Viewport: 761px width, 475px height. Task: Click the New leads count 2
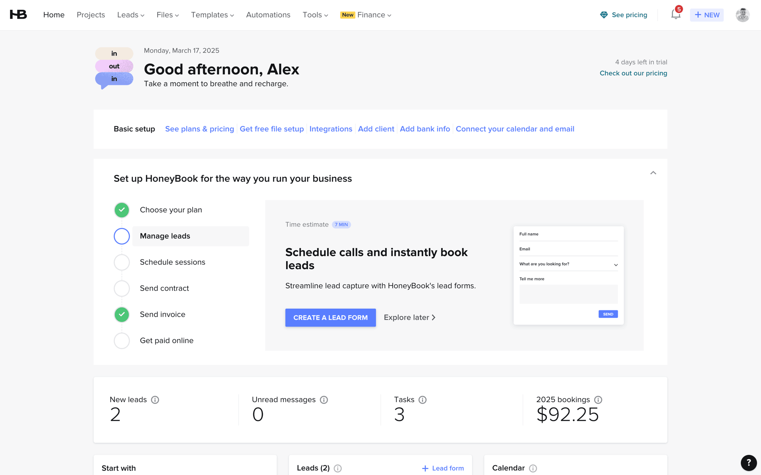click(115, 415)
